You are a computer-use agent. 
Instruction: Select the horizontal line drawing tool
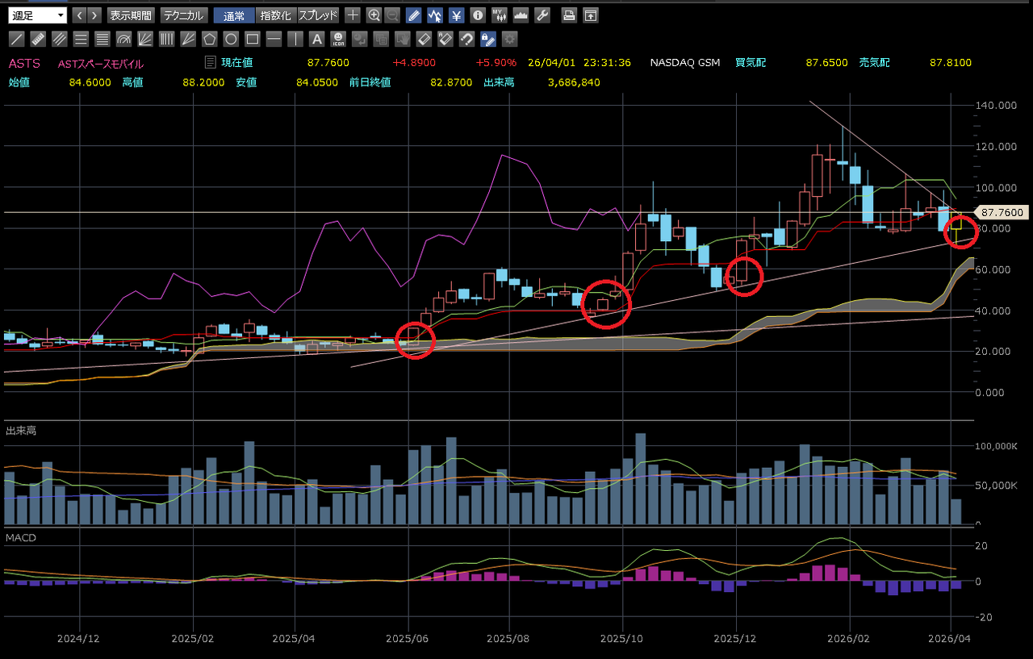[x=274, y=39]
